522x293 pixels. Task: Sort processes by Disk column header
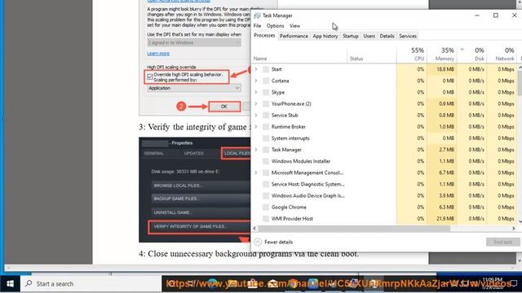[471, 54]
